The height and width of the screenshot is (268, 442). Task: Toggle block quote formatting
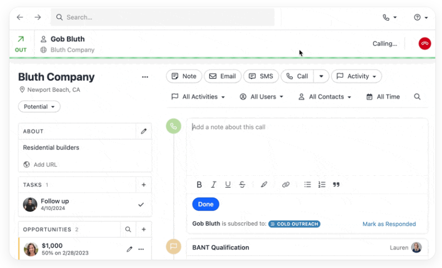pyautogui.click(x=336, y=185)
